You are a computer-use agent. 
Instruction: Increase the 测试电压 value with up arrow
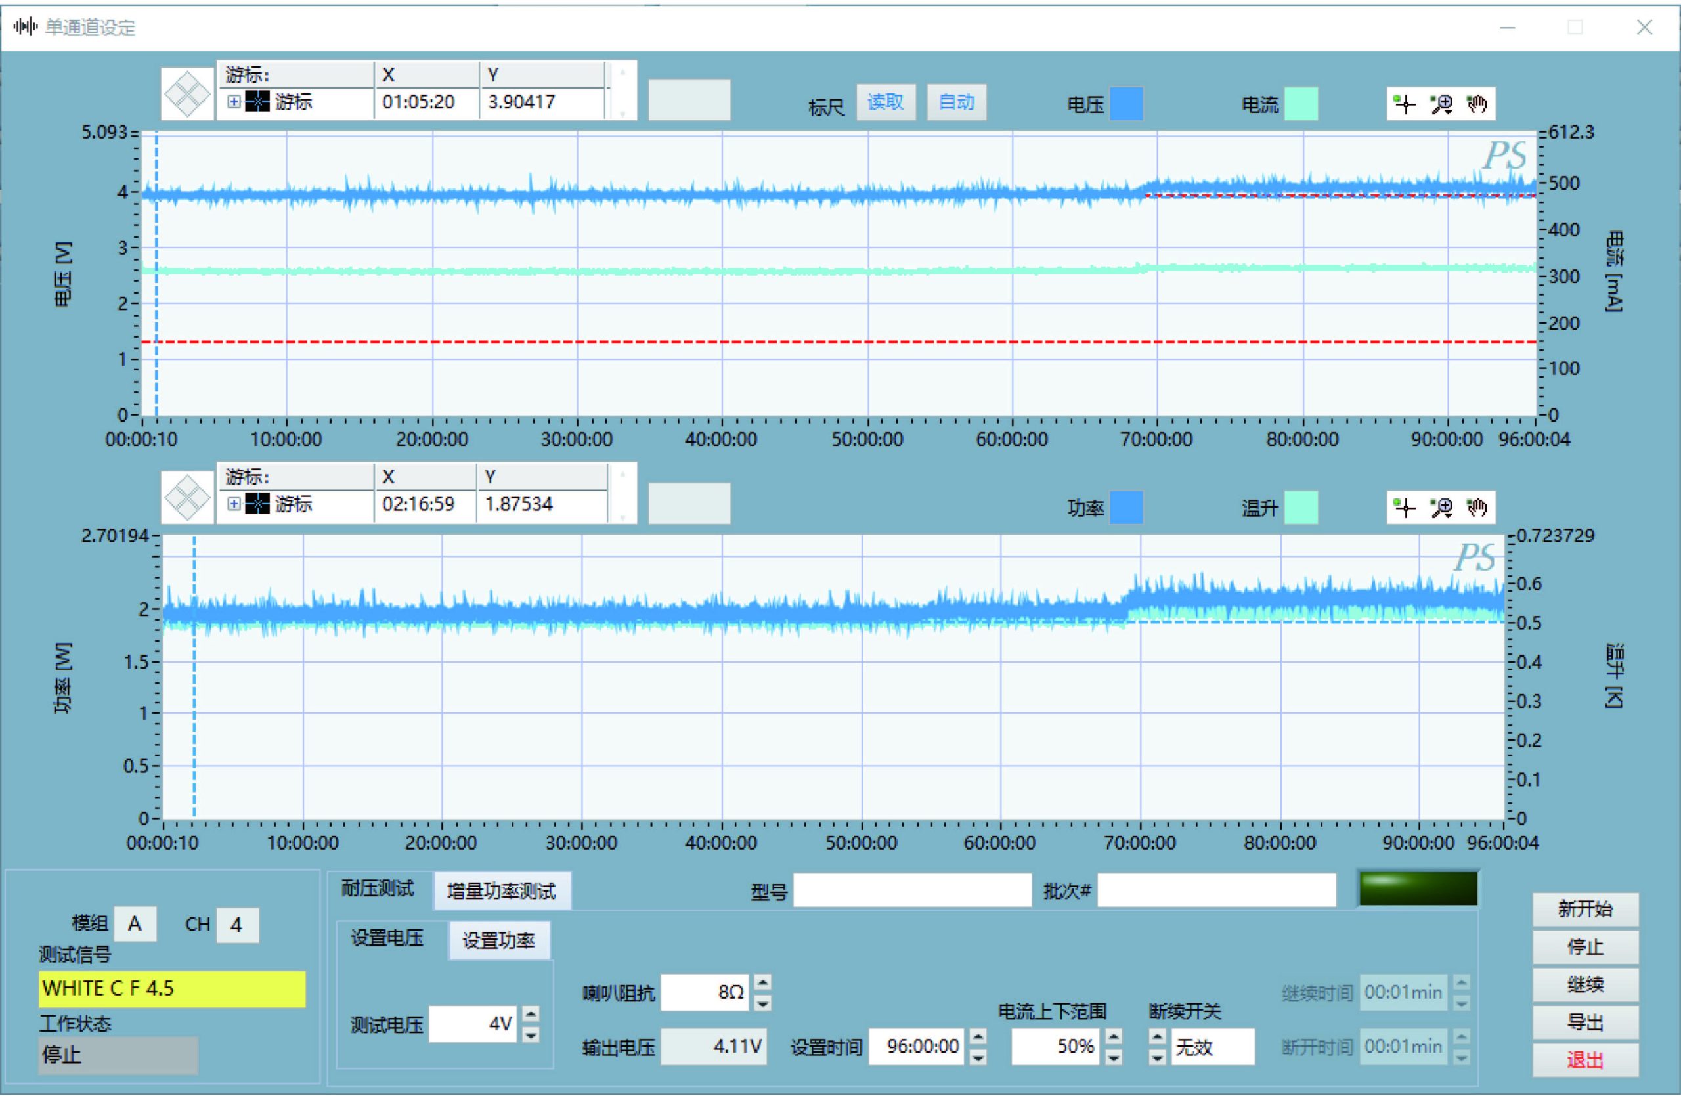531,1015
